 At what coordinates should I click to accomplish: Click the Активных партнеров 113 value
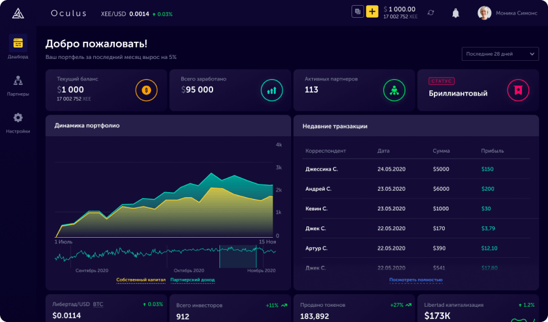tap(311, 90)
